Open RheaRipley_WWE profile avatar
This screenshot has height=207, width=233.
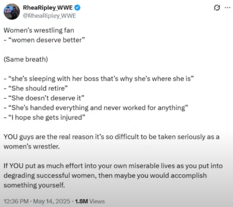[12, 12]
